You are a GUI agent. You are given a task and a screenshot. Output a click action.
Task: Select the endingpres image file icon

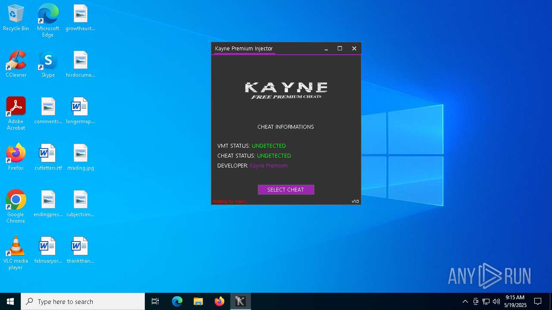pyautogui.click(x=48, y=204)
